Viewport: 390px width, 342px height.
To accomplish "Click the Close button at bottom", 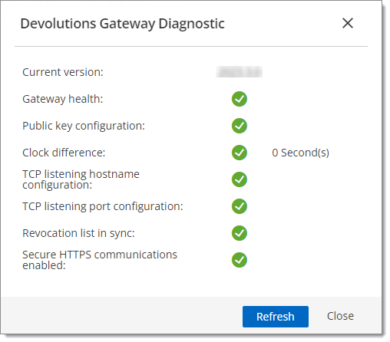I will point(340,316).
